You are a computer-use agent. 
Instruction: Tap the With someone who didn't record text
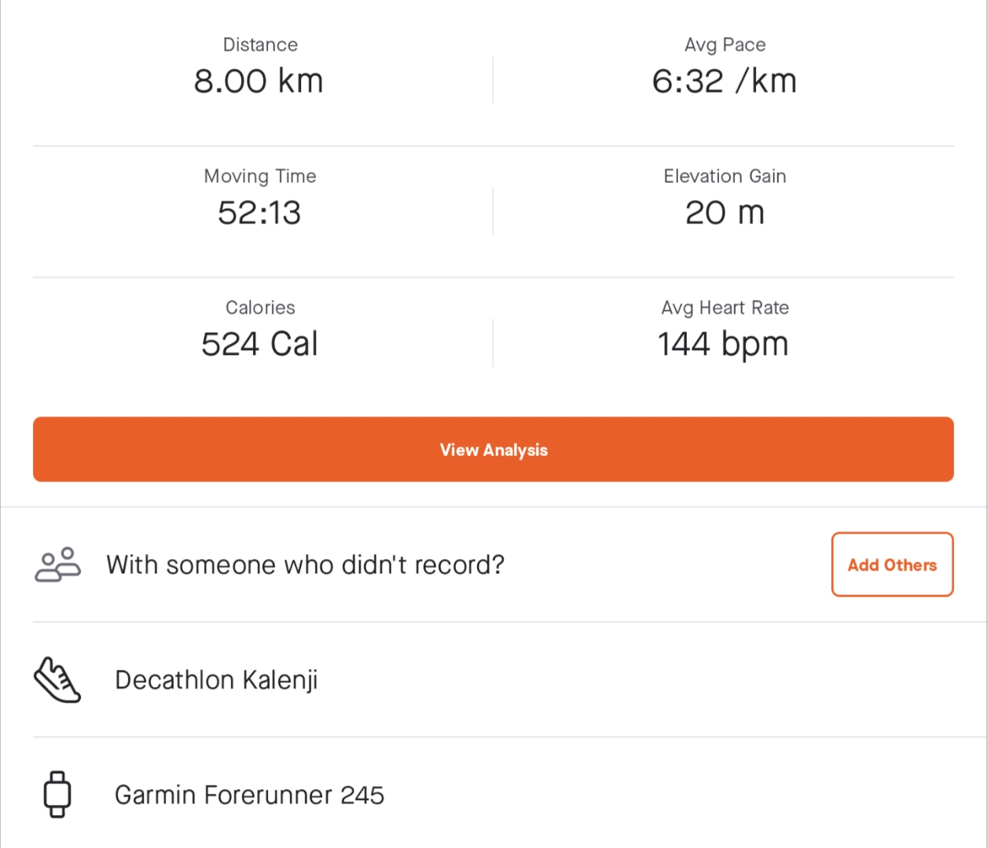306,565
